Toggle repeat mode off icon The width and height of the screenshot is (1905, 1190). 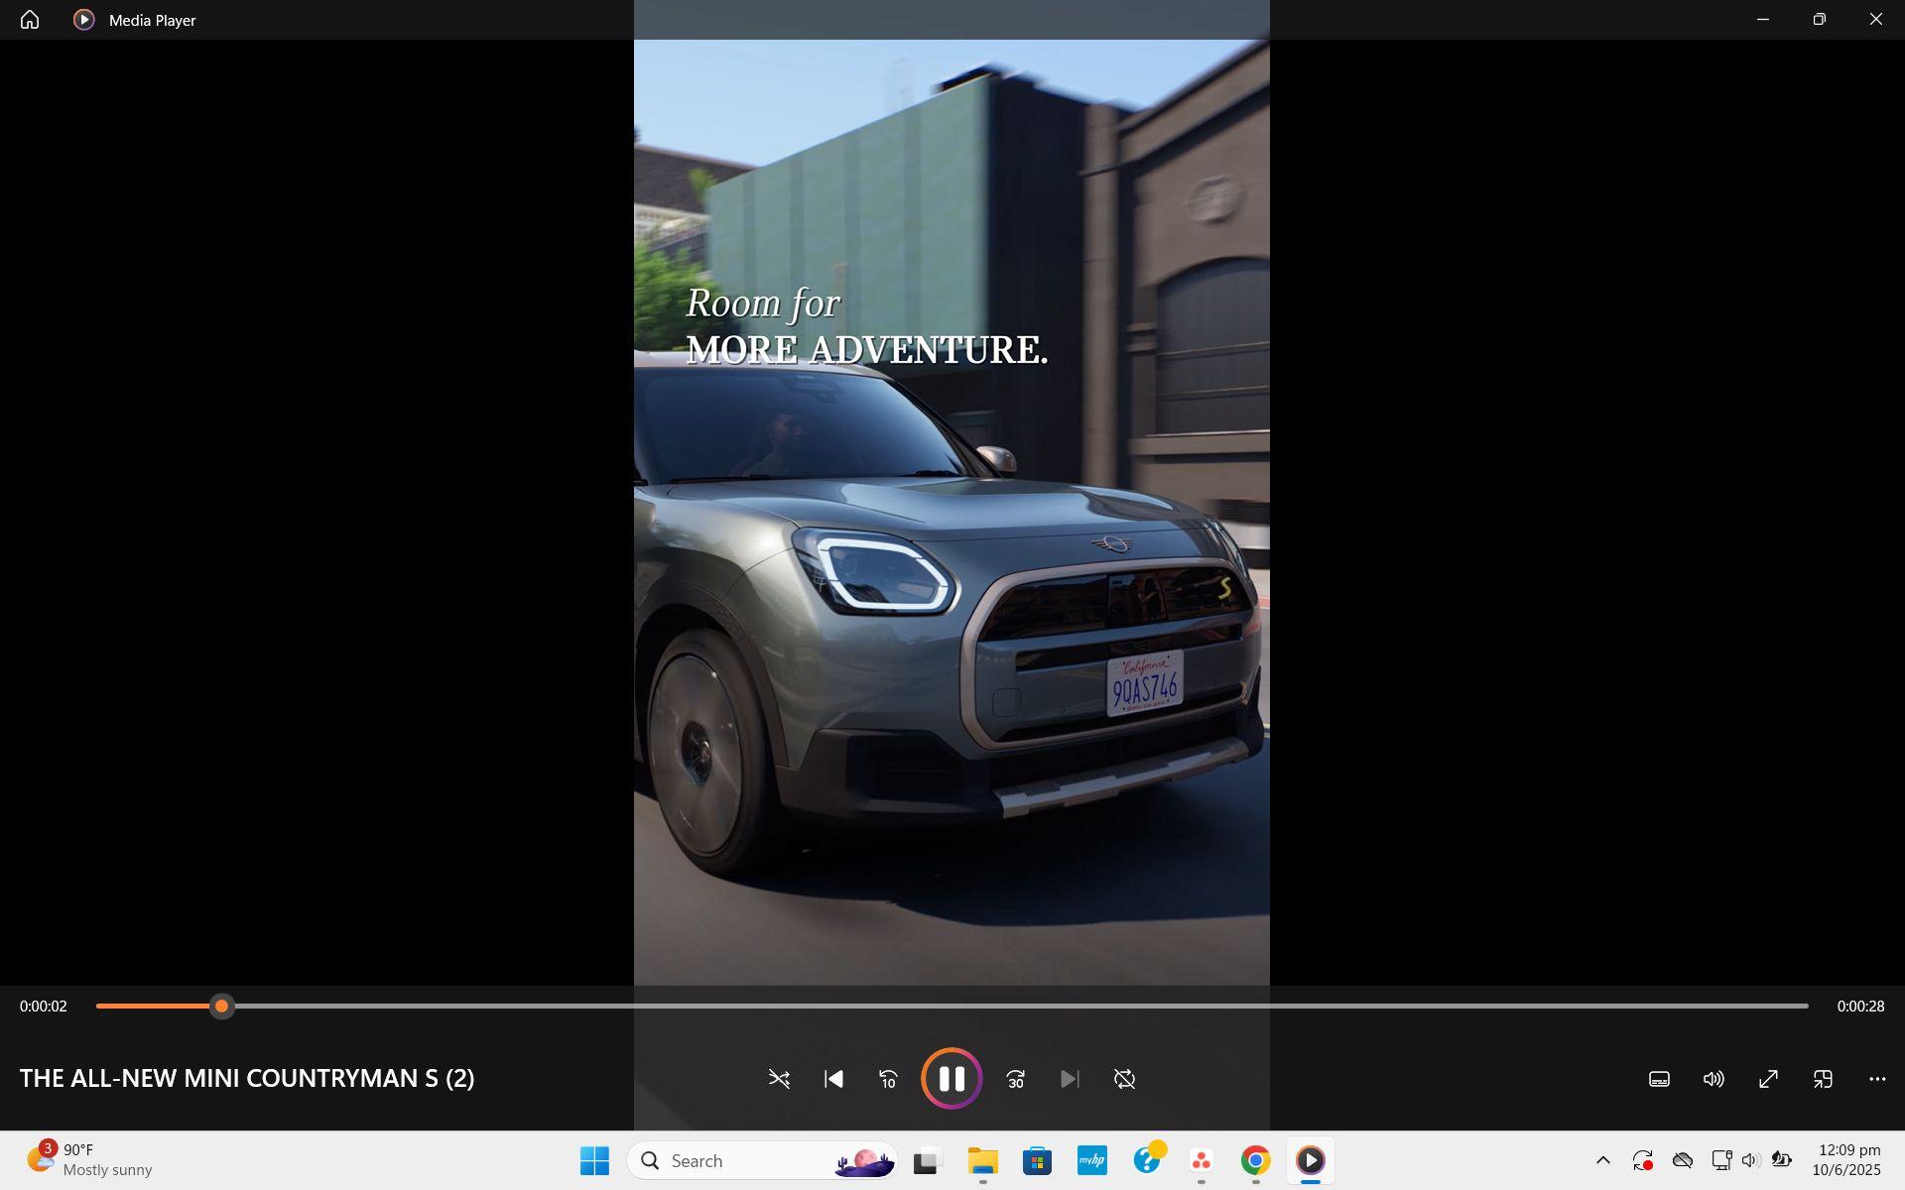point(1124,1078)
